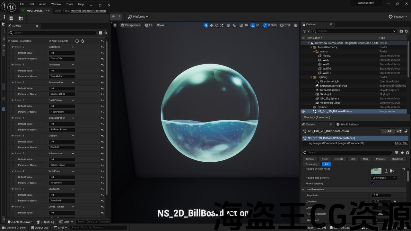Image resolution: width=411 pixels, height=231 pixels.
Task: Collapse the Scalar Parameters section
Action: 9,41
